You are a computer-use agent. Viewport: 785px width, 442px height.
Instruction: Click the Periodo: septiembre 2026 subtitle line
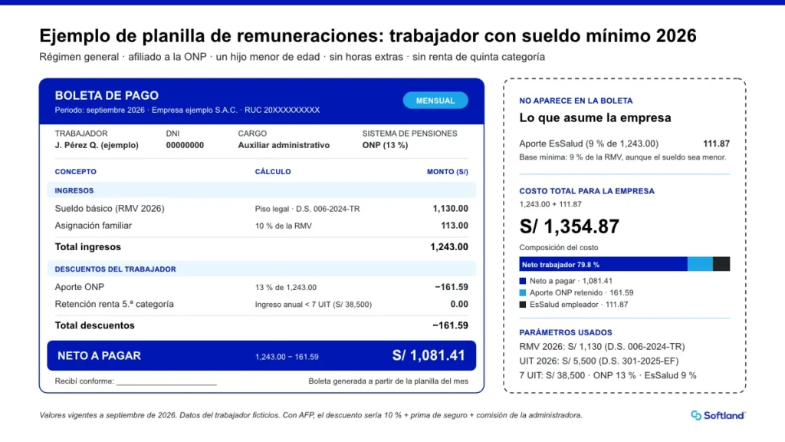coord(187,110)
